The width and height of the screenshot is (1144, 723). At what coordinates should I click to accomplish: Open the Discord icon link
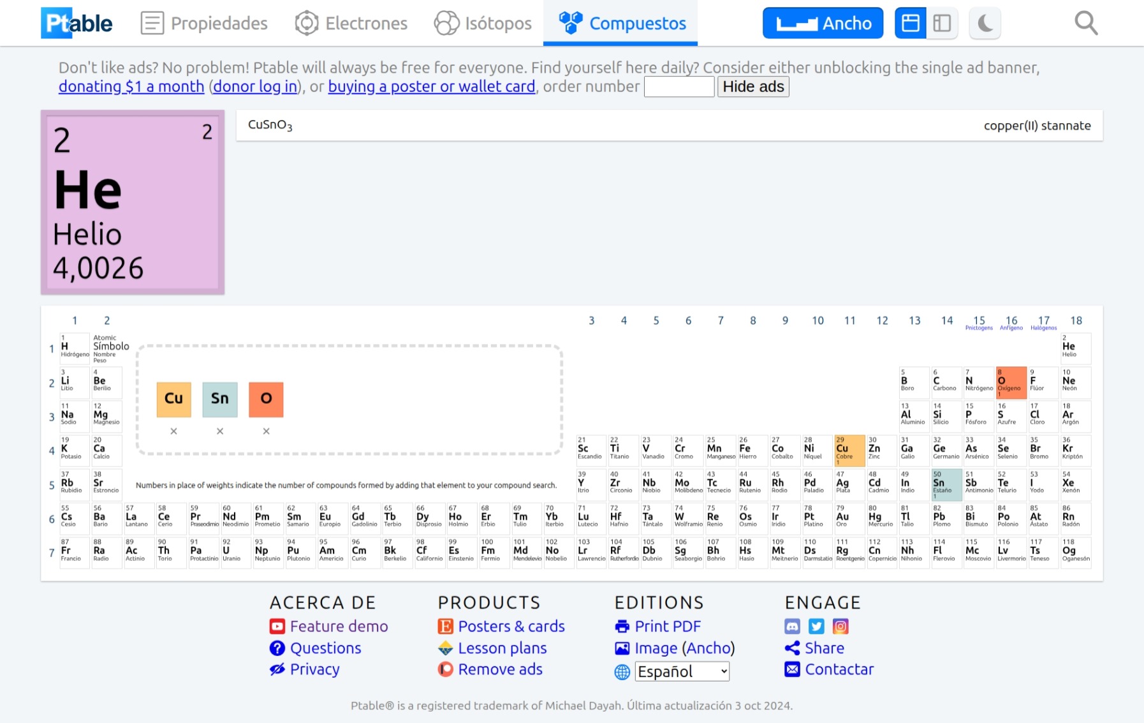792,627
